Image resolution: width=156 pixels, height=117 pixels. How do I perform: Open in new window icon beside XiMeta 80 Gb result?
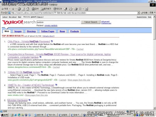[x=42, y=72]
